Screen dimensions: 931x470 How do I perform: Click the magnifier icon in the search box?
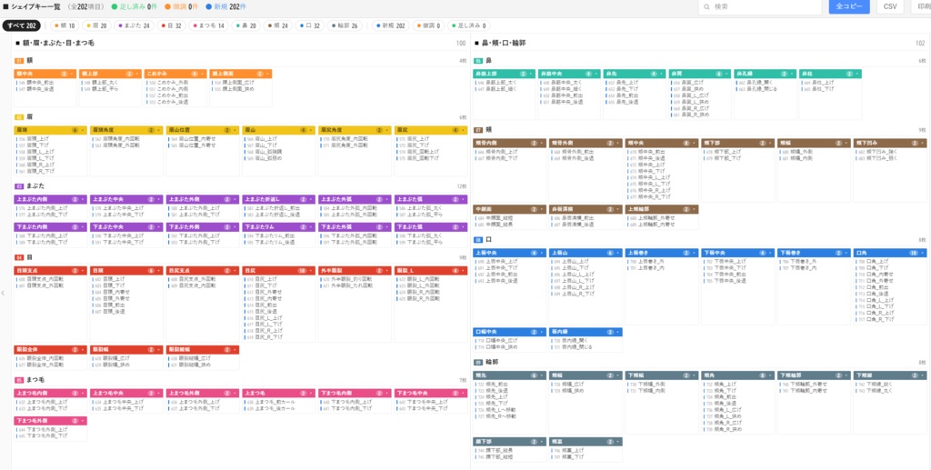tap(706, 7)
